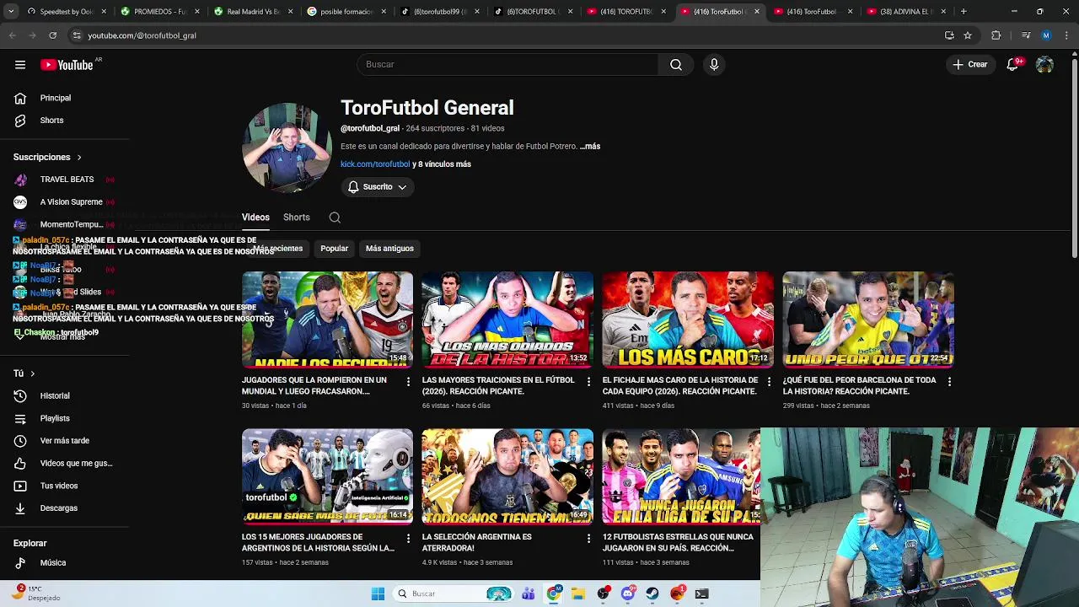Open a new browser tab
1079x607 pixels.
click(x=964, y=12)
